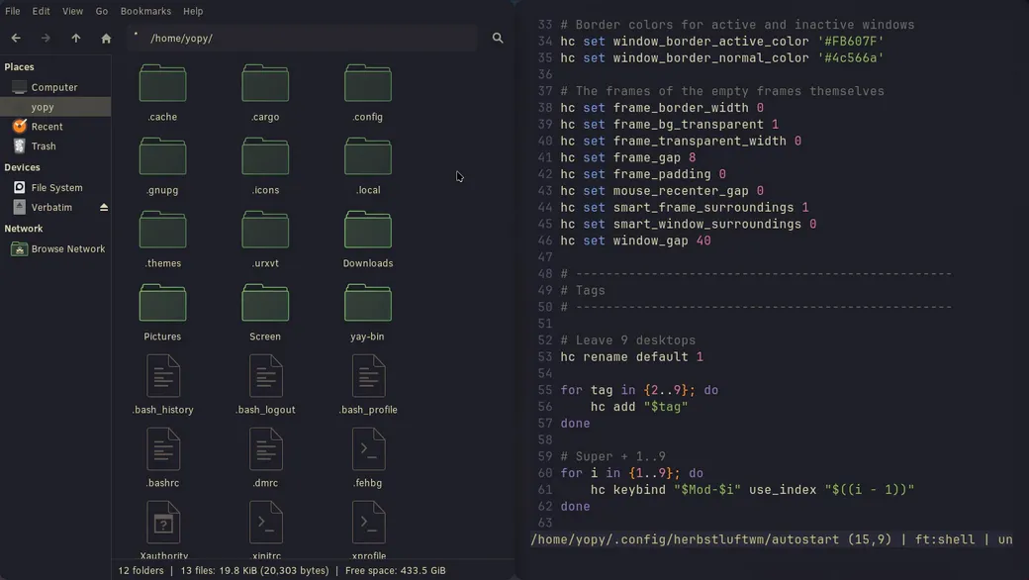
Task: Go to parent folder with up arrow
Action: (x=76, y=38)
